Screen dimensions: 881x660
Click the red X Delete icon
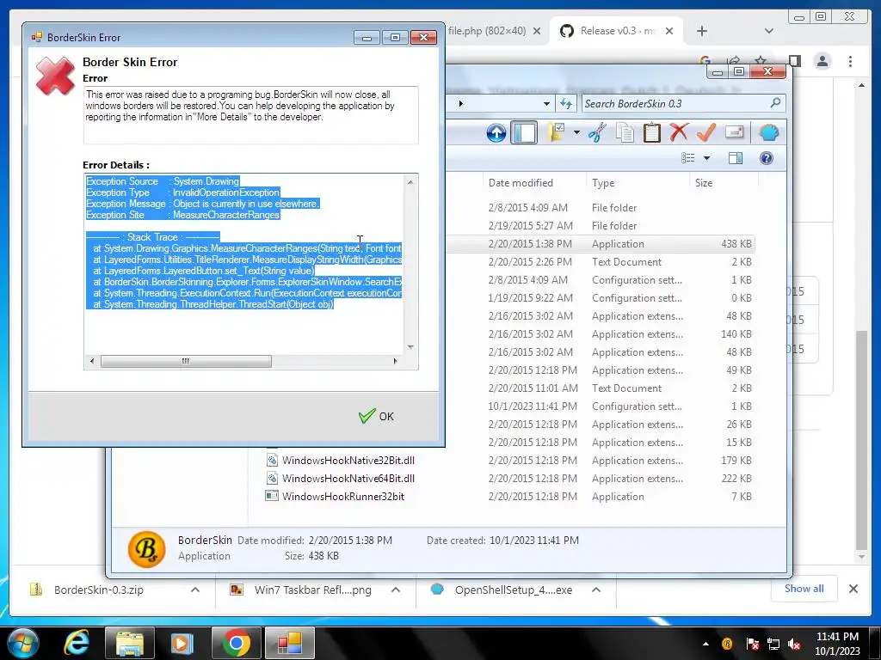pos(679,133)
